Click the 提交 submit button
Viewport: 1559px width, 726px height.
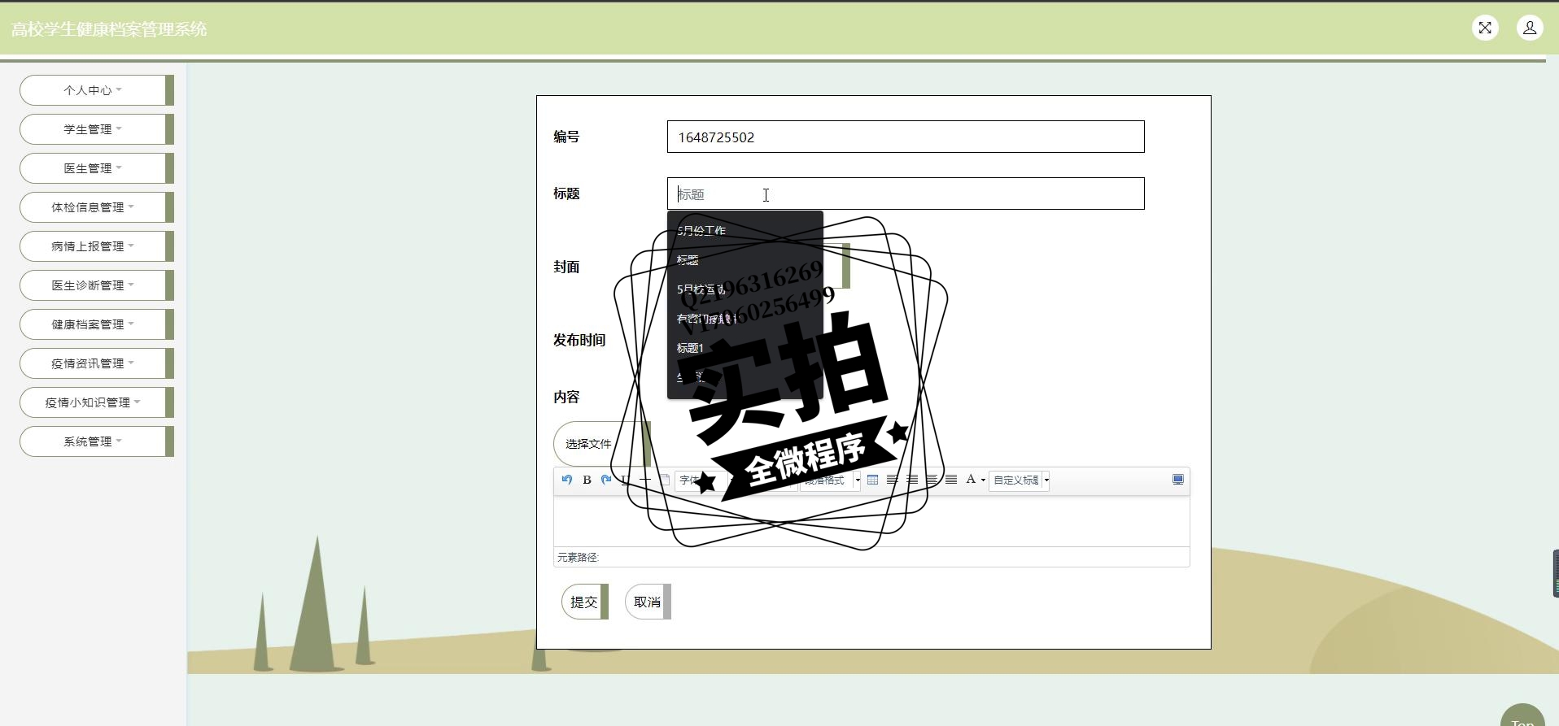click(x=584, y=602)
